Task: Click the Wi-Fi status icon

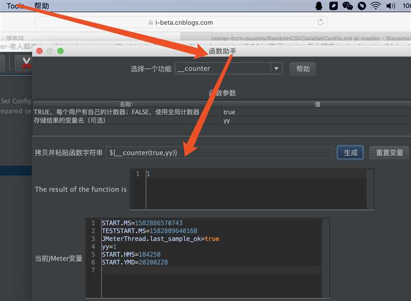Action: click(x=375, y=6)
